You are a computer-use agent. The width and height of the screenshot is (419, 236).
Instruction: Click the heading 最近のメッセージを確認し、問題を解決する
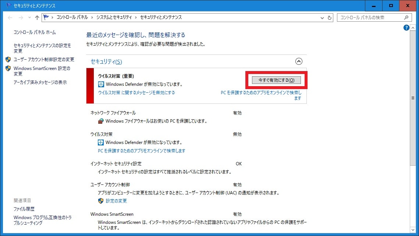(x=136, y=35)
